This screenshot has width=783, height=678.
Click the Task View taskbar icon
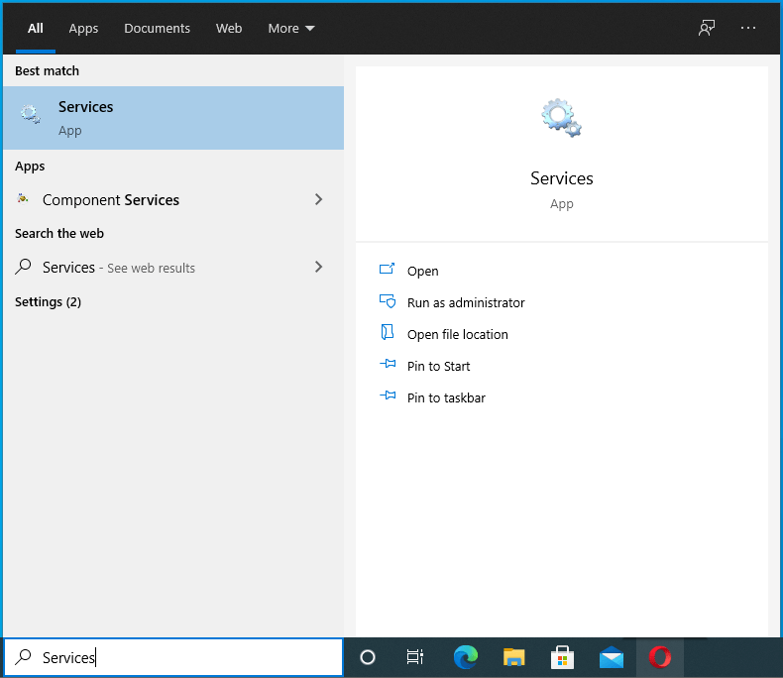[415, 657]
